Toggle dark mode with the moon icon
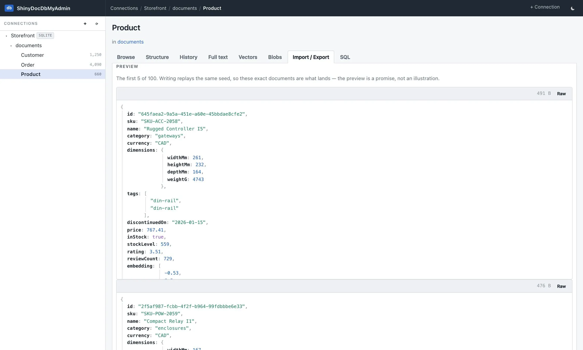The image size is (583, 350). pyautogui.click(x=573, y=8)
